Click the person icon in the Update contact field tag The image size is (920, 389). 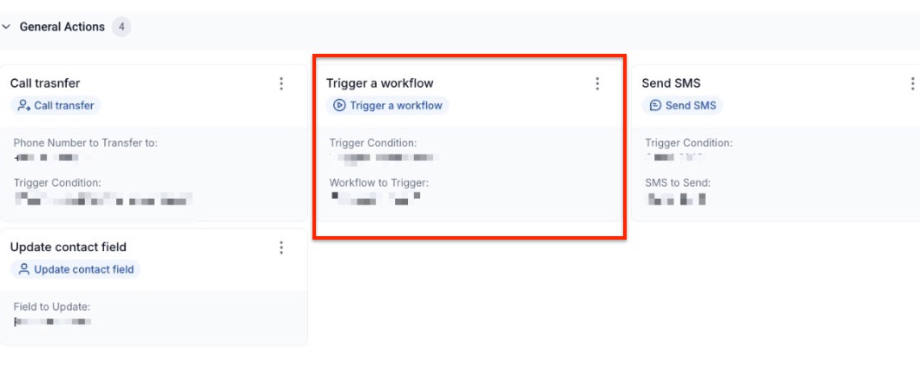point(24,270)
